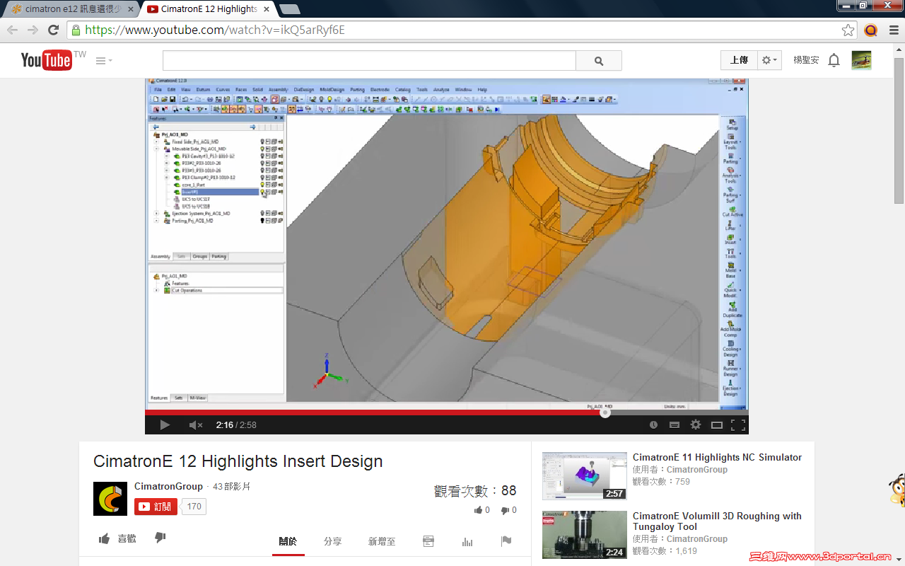Click Cooling Design in the Cimatron right toolbar
The image size is (905, 566).
[x=731, y=349]
